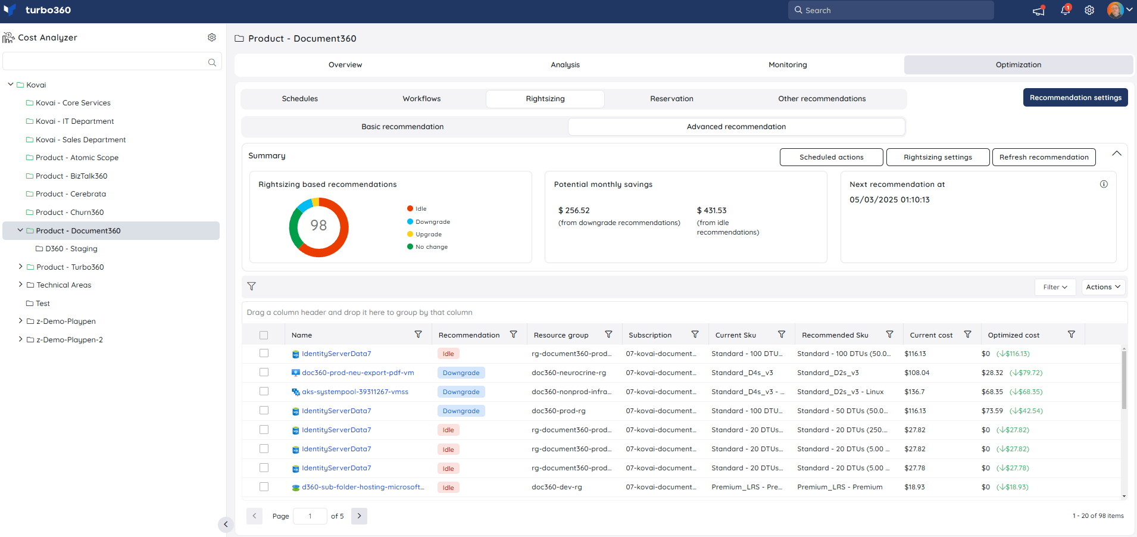Open the top bar settings gear
Image resolution: width=1137 pixels, height=537 pixels.
point(1089,10)
